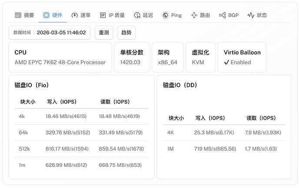300x188 pixels.
Task: Click the 单核分数 value 1420.03
Action: tap(130, 62)
